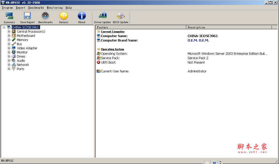Expand the Bus node
This screenshot has width=279, height=164.
pos(9,44)
